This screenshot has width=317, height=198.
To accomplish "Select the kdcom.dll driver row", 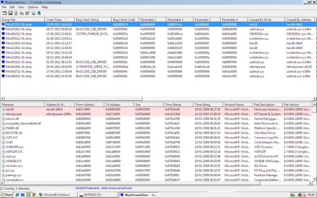I will (x=156, y=119).
